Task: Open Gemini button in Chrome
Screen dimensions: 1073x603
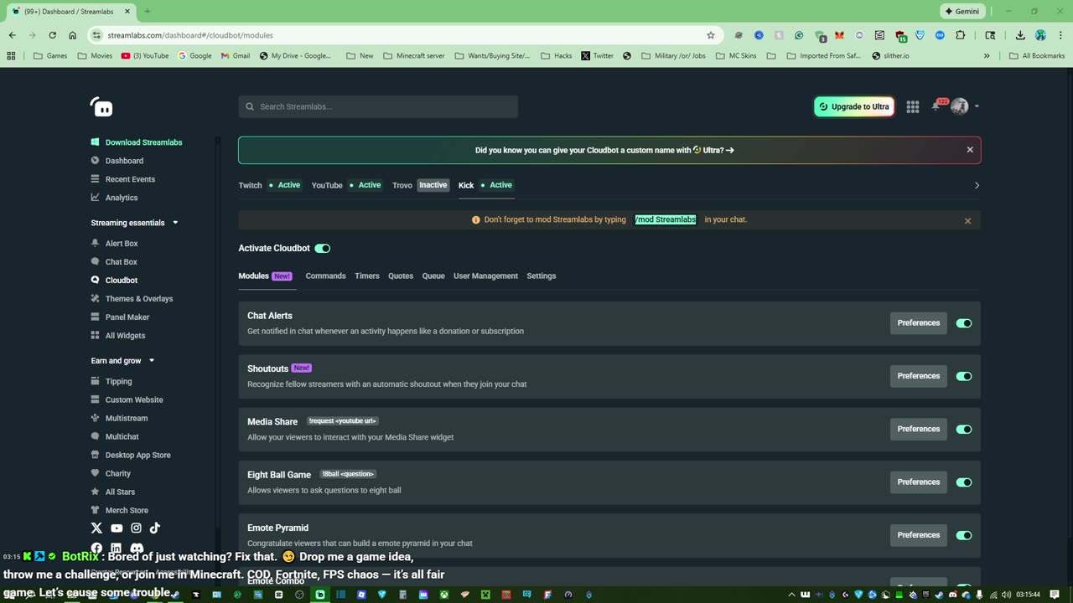Action: coord(962,12)
